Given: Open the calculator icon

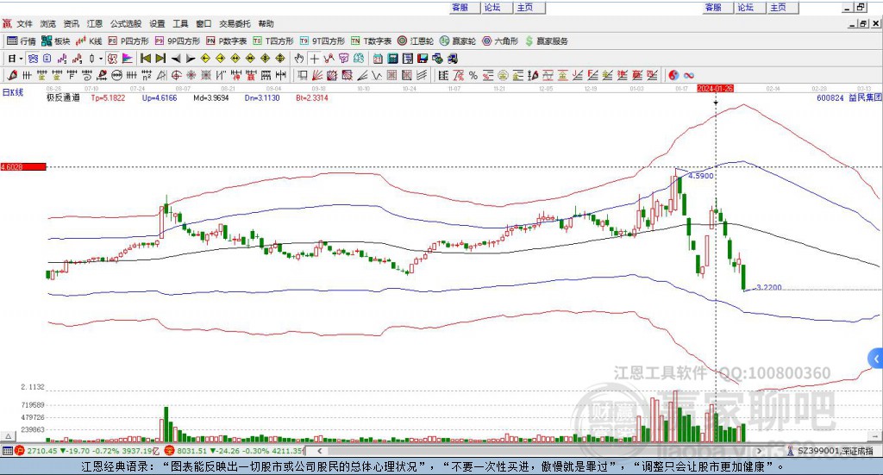Looking at the screenshot, I should click(392, 59).
